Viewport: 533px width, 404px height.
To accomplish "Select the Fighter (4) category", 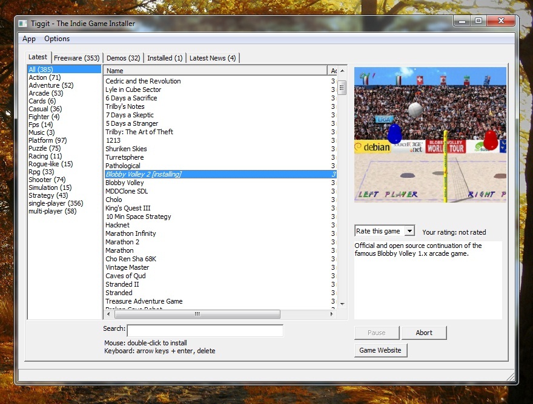I will click(64, 117).
